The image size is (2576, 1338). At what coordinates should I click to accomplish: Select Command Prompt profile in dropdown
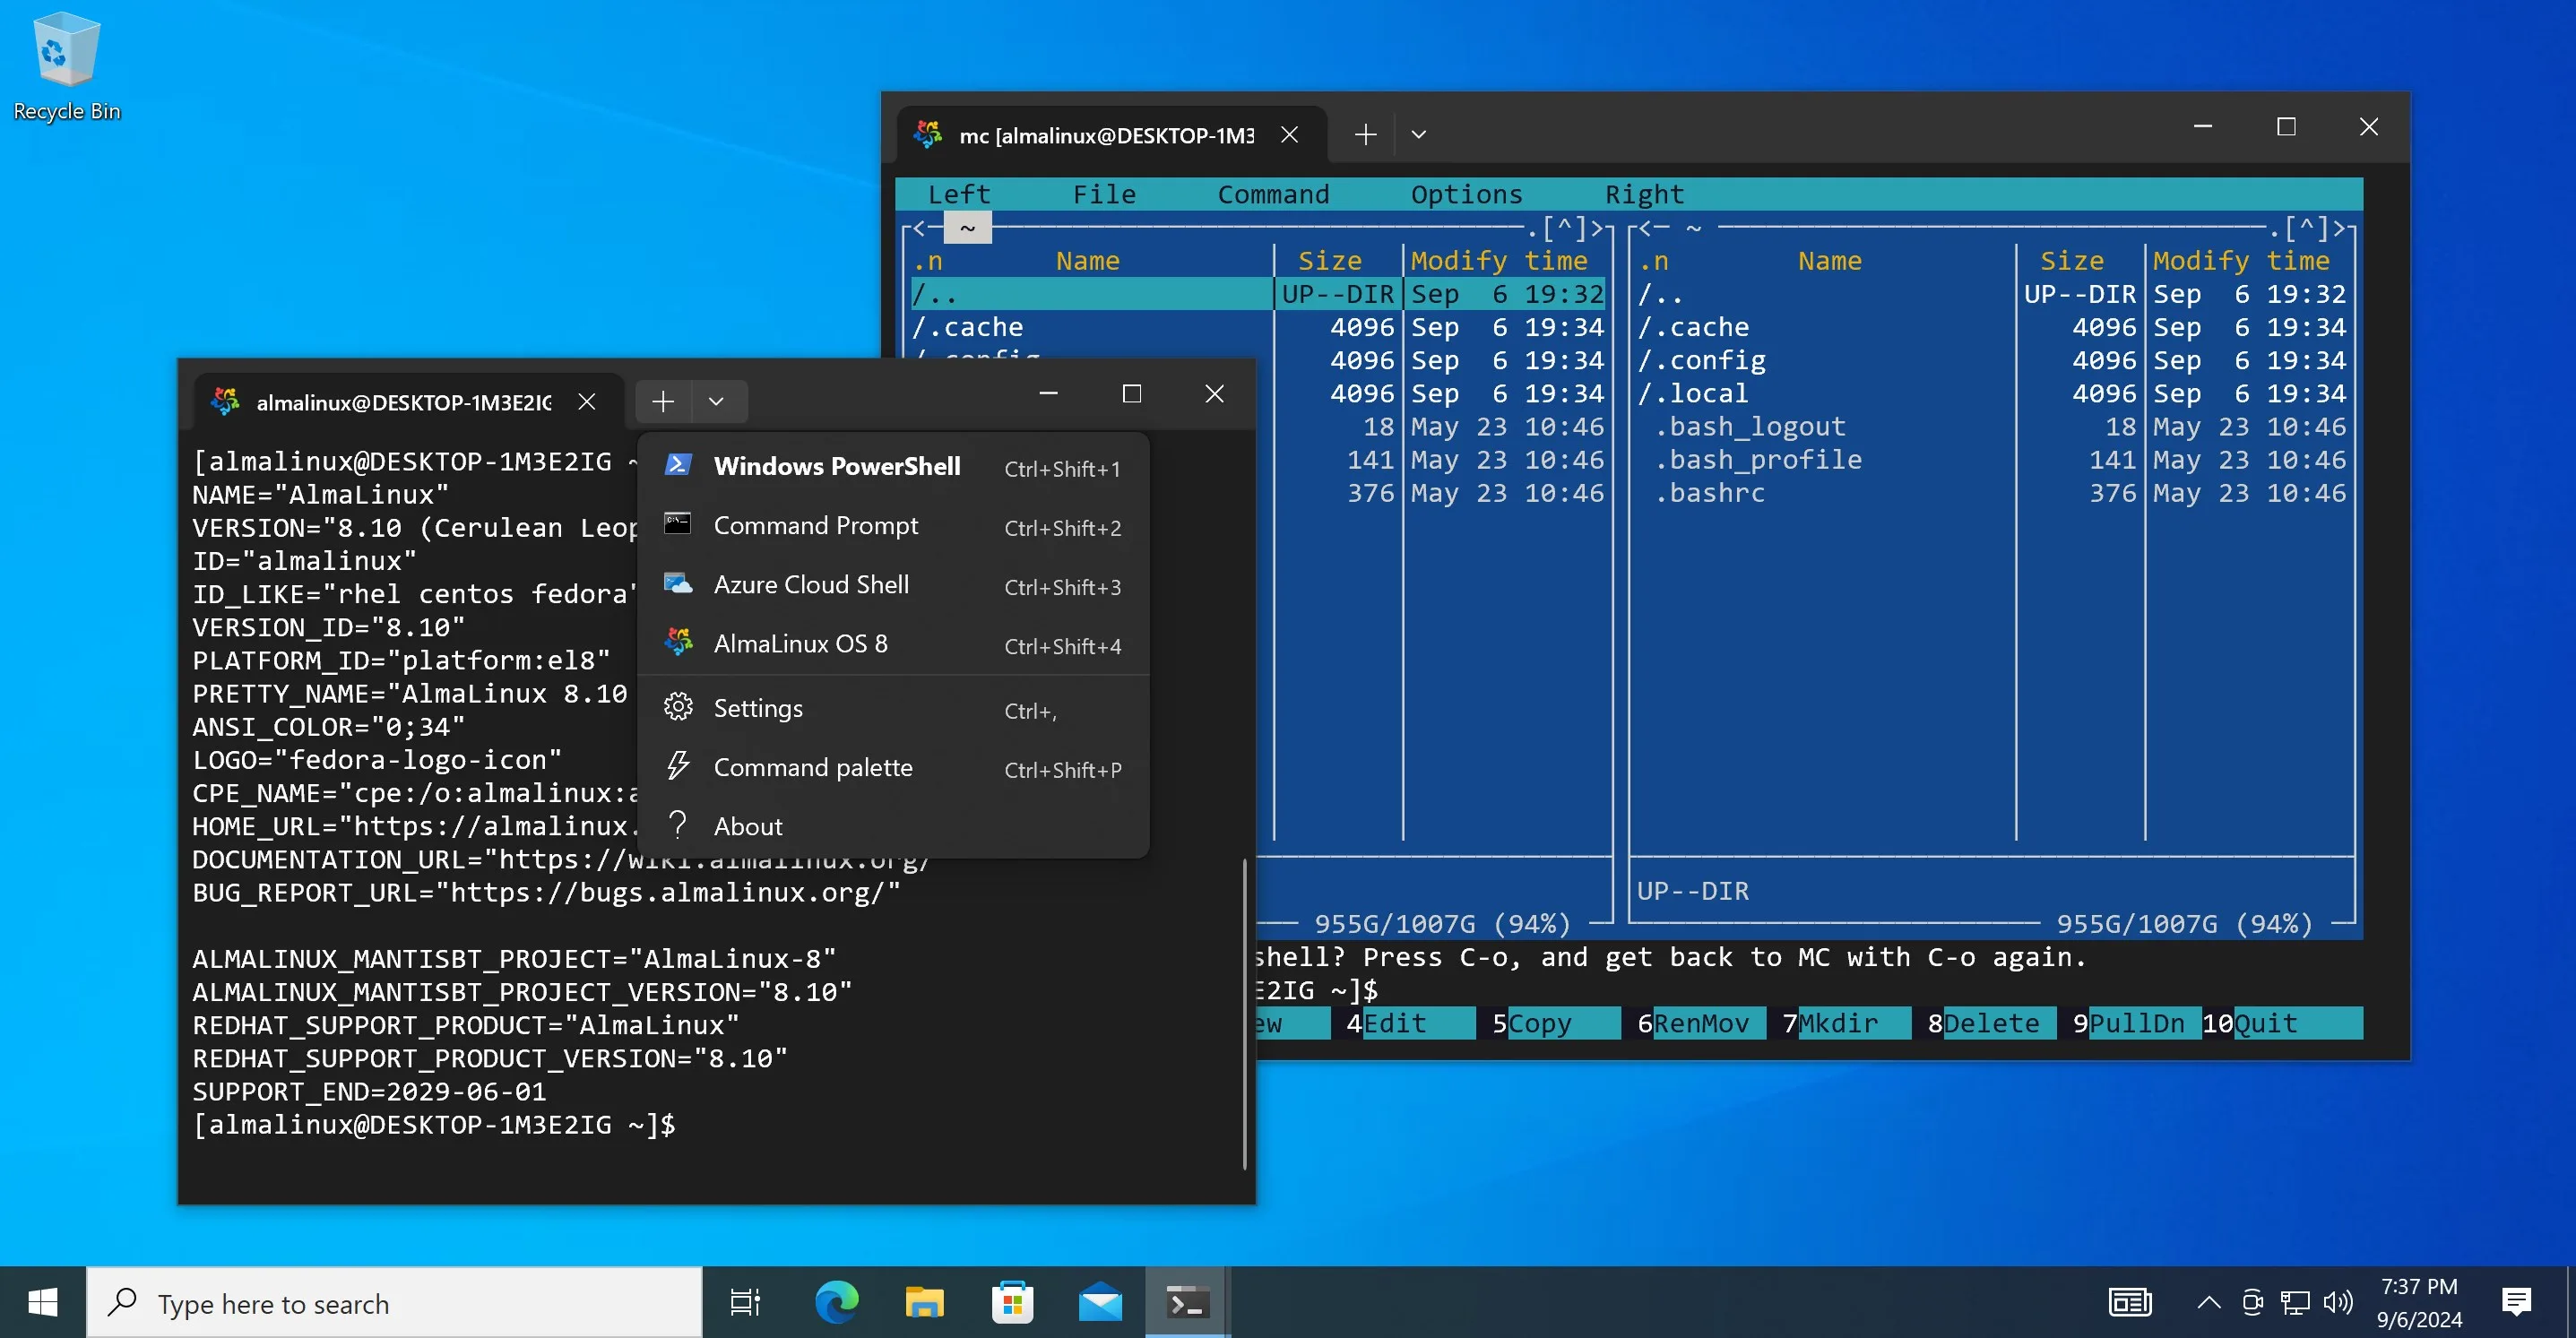pyautogui.click(x=892, y=526)
